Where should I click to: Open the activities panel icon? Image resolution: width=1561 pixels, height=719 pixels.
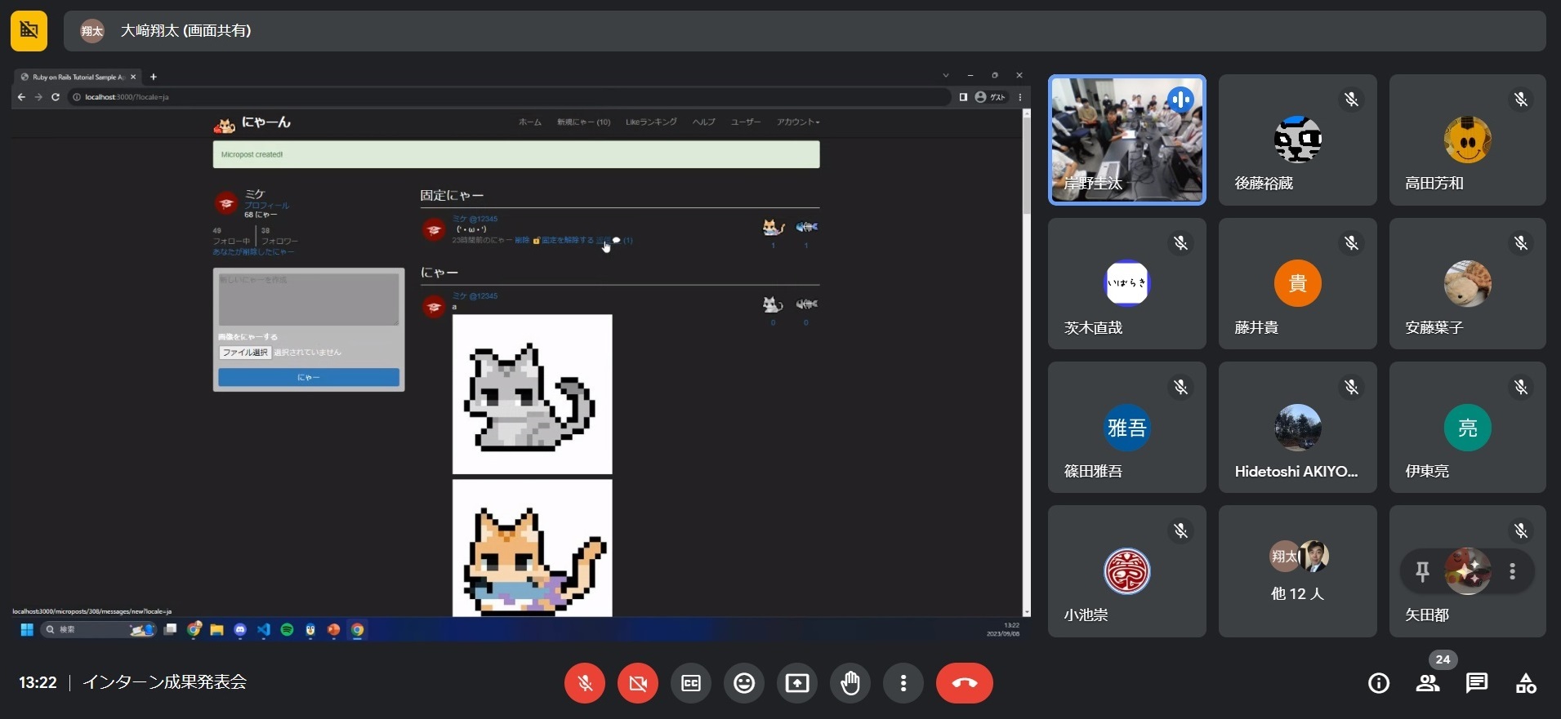1526,683
